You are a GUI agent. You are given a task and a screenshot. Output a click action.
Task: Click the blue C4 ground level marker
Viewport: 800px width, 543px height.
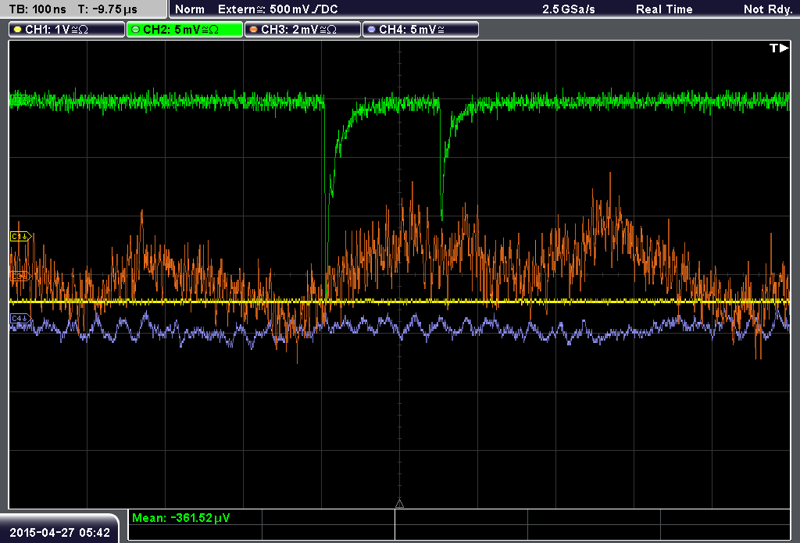pyautogui.click(x=21, y=319)
